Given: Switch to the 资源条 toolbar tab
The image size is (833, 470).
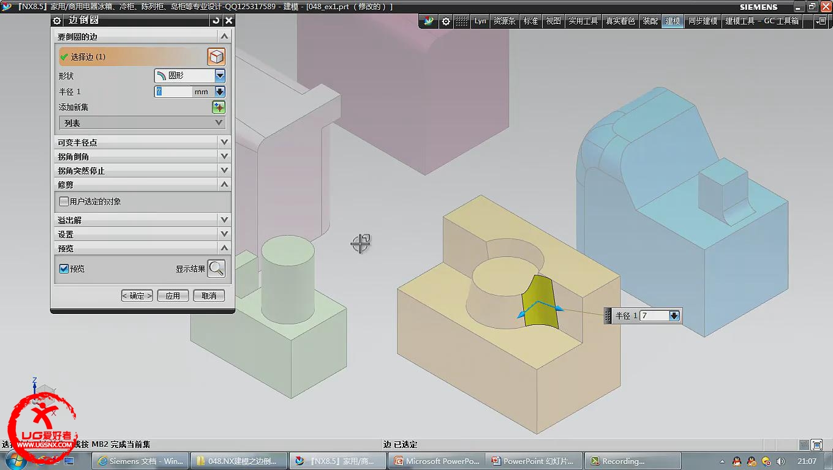Looking at the screenshot, I should click(504, 21).
